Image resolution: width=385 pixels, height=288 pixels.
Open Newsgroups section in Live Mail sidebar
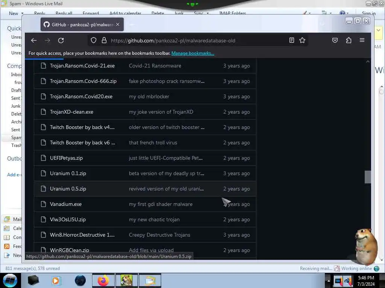(x=13, y=255)
